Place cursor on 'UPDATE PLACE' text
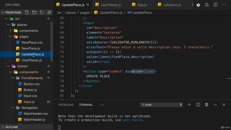 pos(98,76)
